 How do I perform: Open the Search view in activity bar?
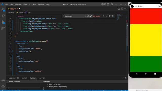click(3, 16)
